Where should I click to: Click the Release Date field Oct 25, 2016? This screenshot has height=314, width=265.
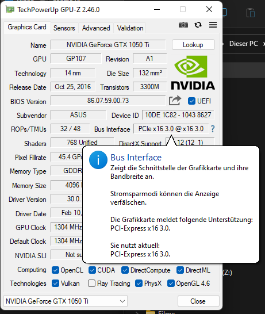coord(72,87)
